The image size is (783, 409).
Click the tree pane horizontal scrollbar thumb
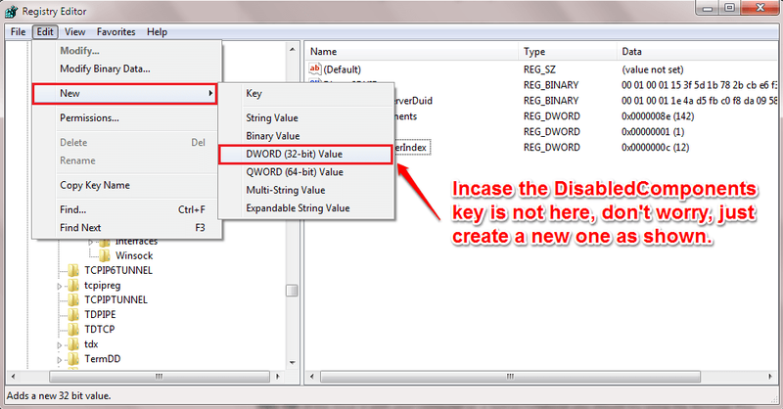[x=160, y=377]
